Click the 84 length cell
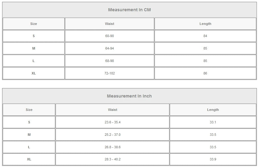259x168 pixels. [205, 36]
